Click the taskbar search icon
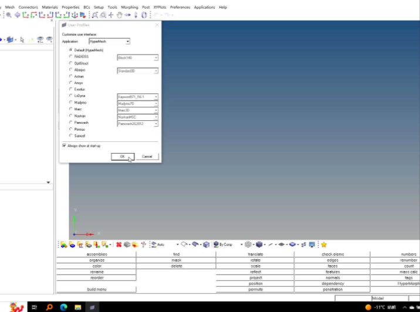Screen dimensions: 420x312 coord(49,307)
